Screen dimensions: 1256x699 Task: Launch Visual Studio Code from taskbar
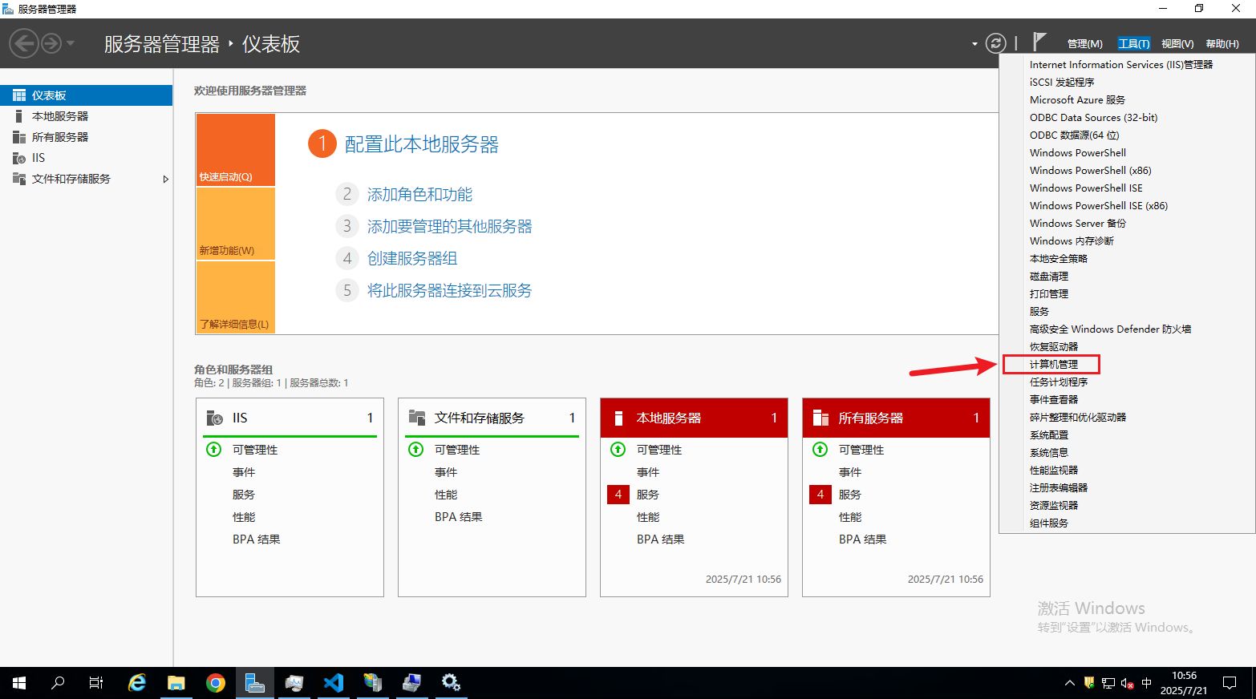tap(334, 683)
